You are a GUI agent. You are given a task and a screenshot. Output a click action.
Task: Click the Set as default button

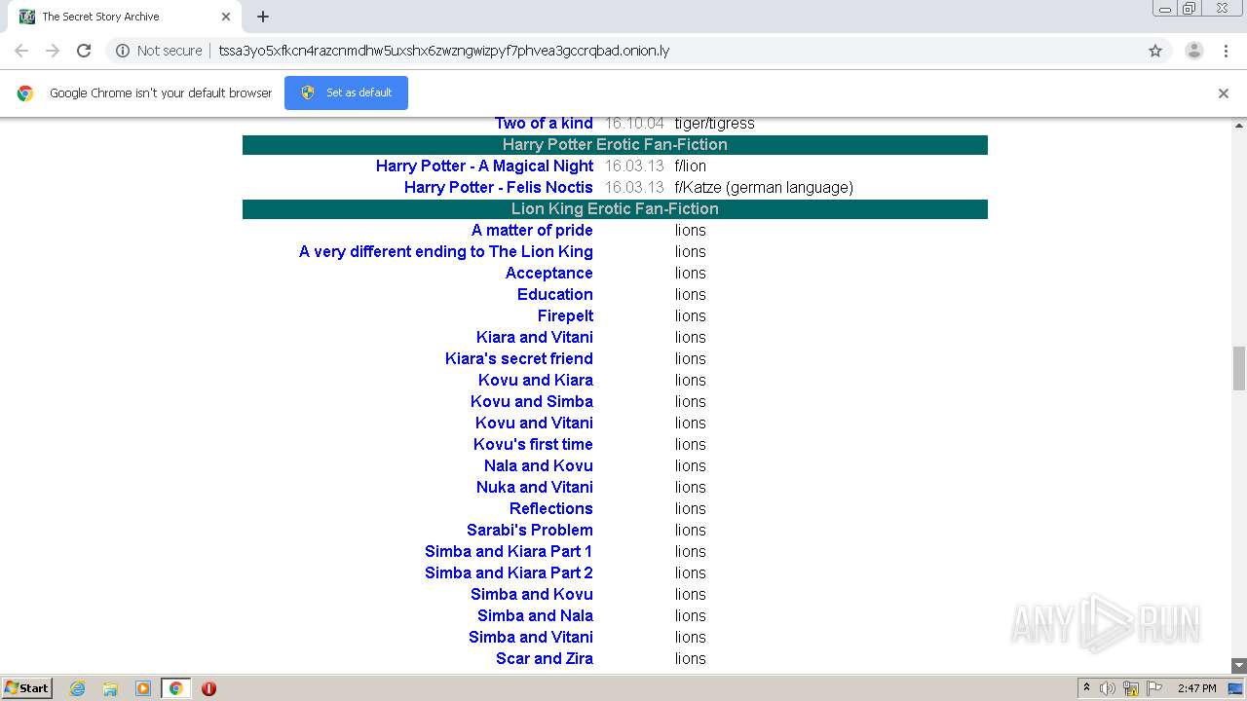(346, 92)
